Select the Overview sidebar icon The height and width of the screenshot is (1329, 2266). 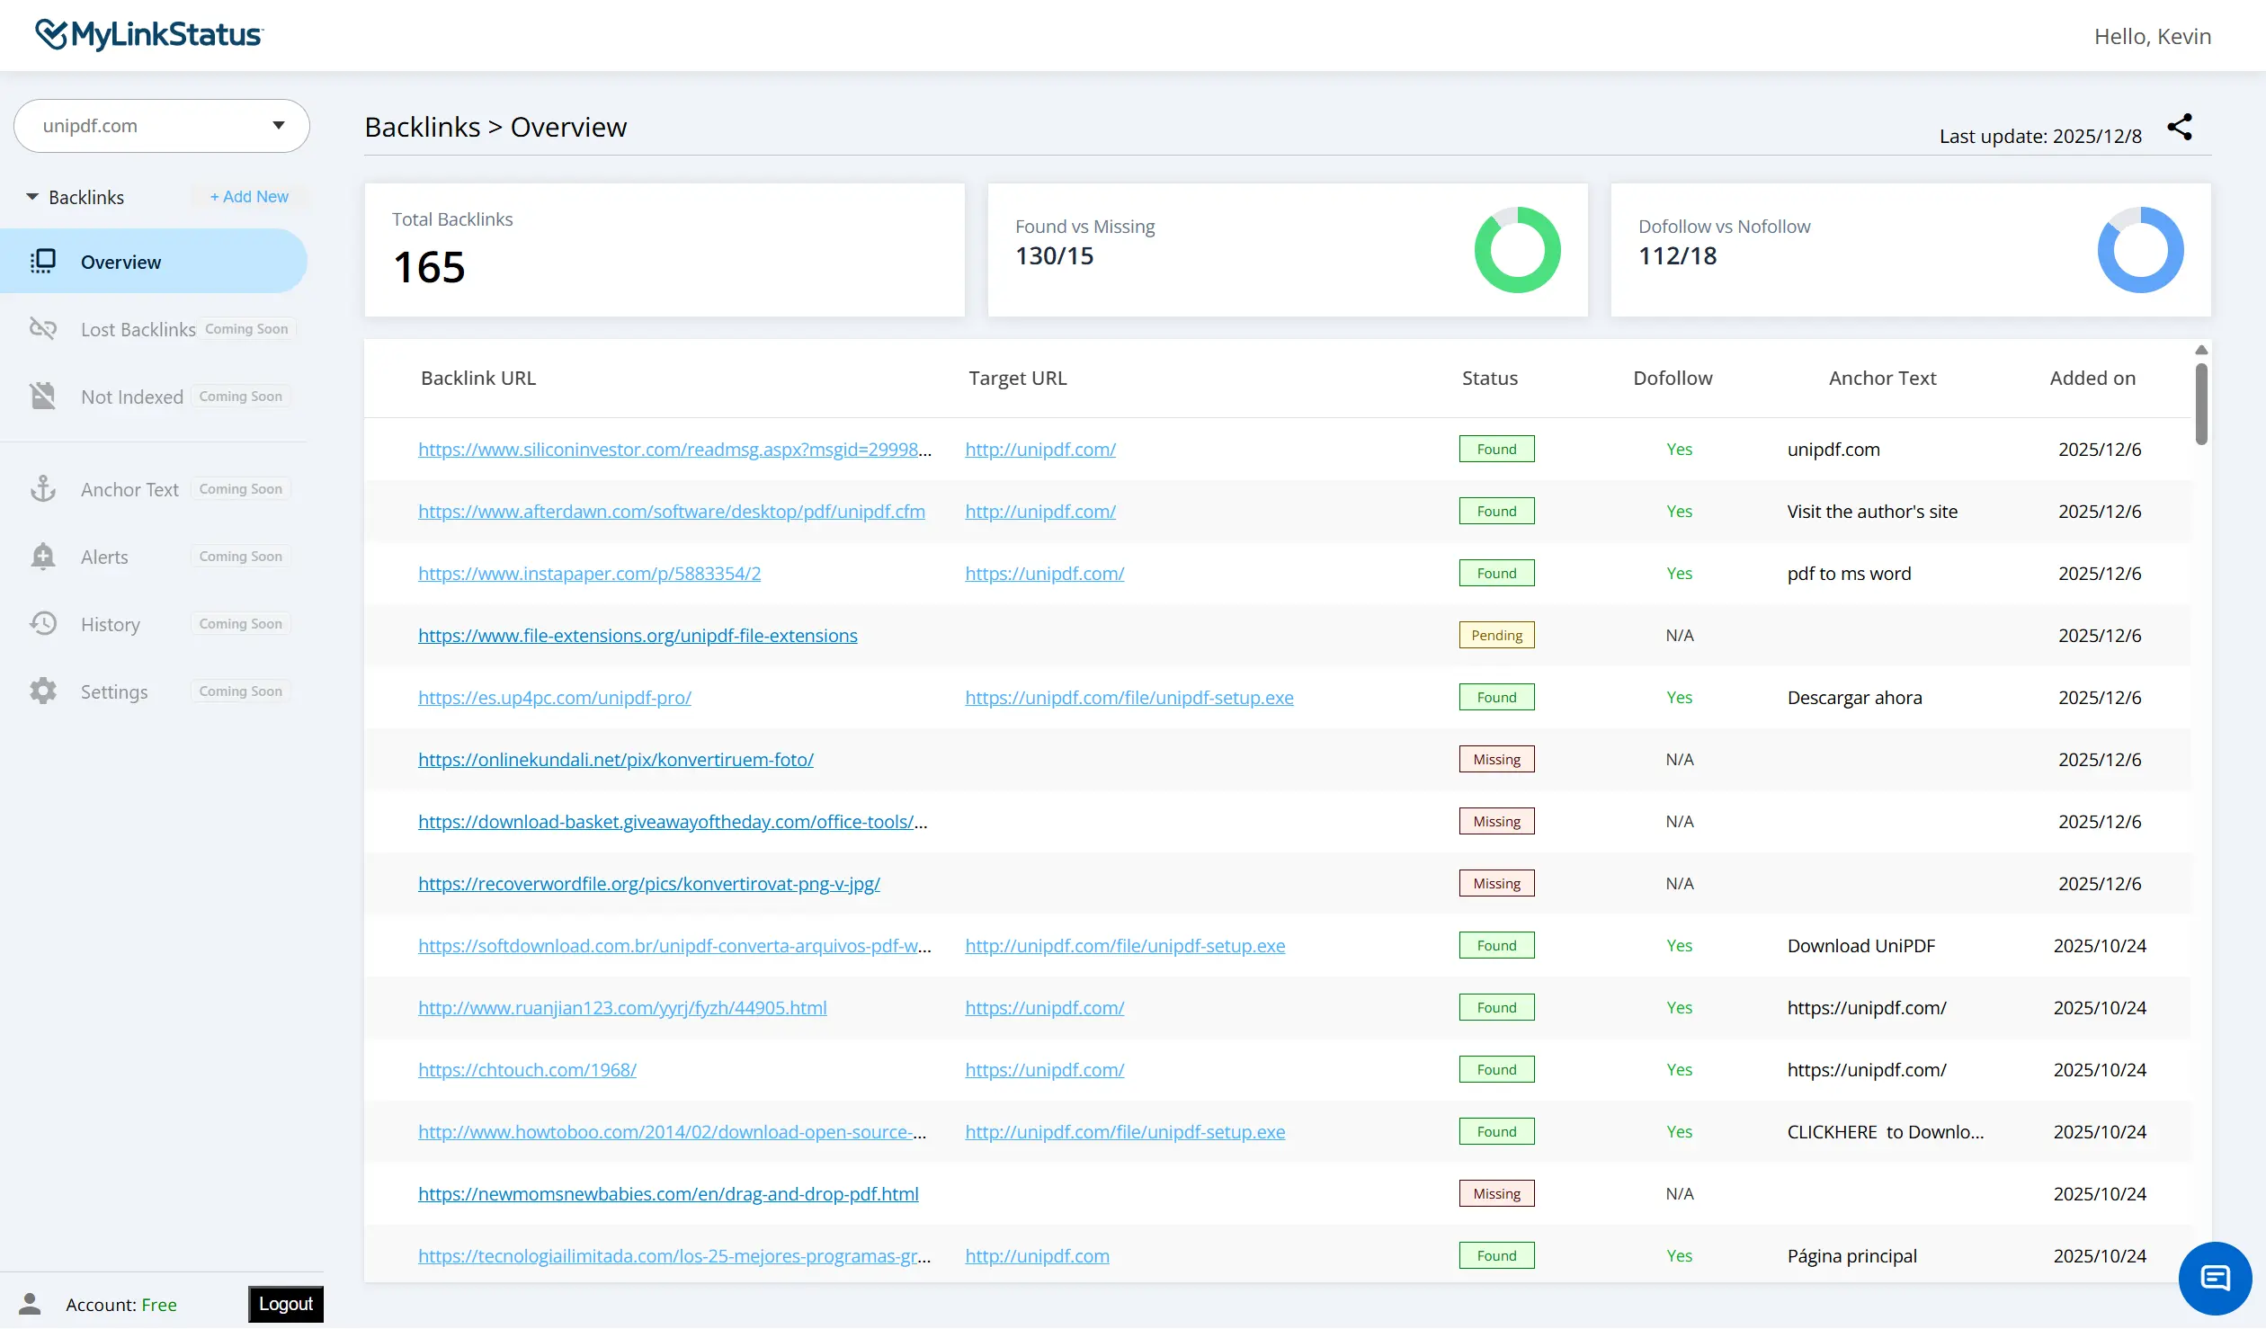coord(43,261)
